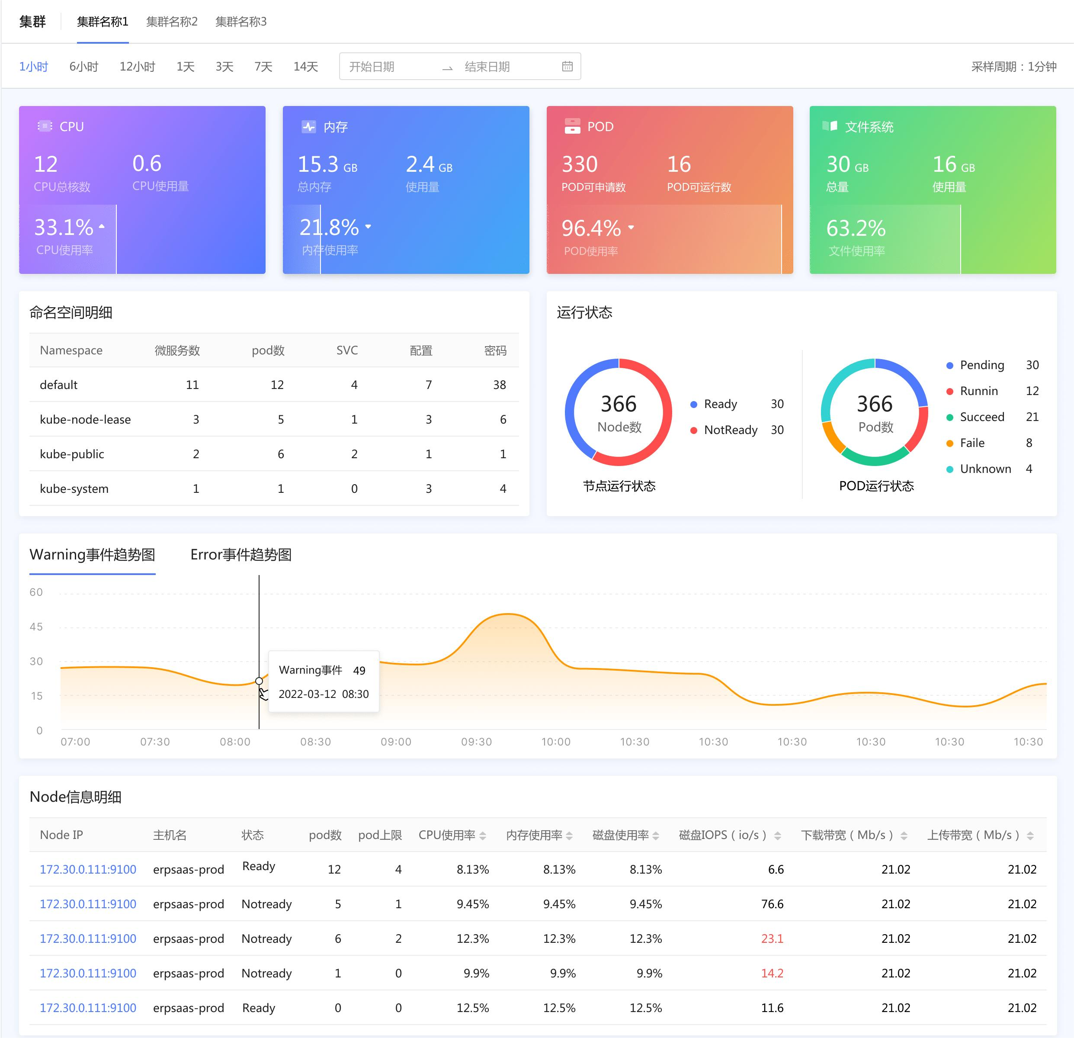Click the warning chart data point marker
This screenshot has height=1038, width=1074.
click(259, 681)
